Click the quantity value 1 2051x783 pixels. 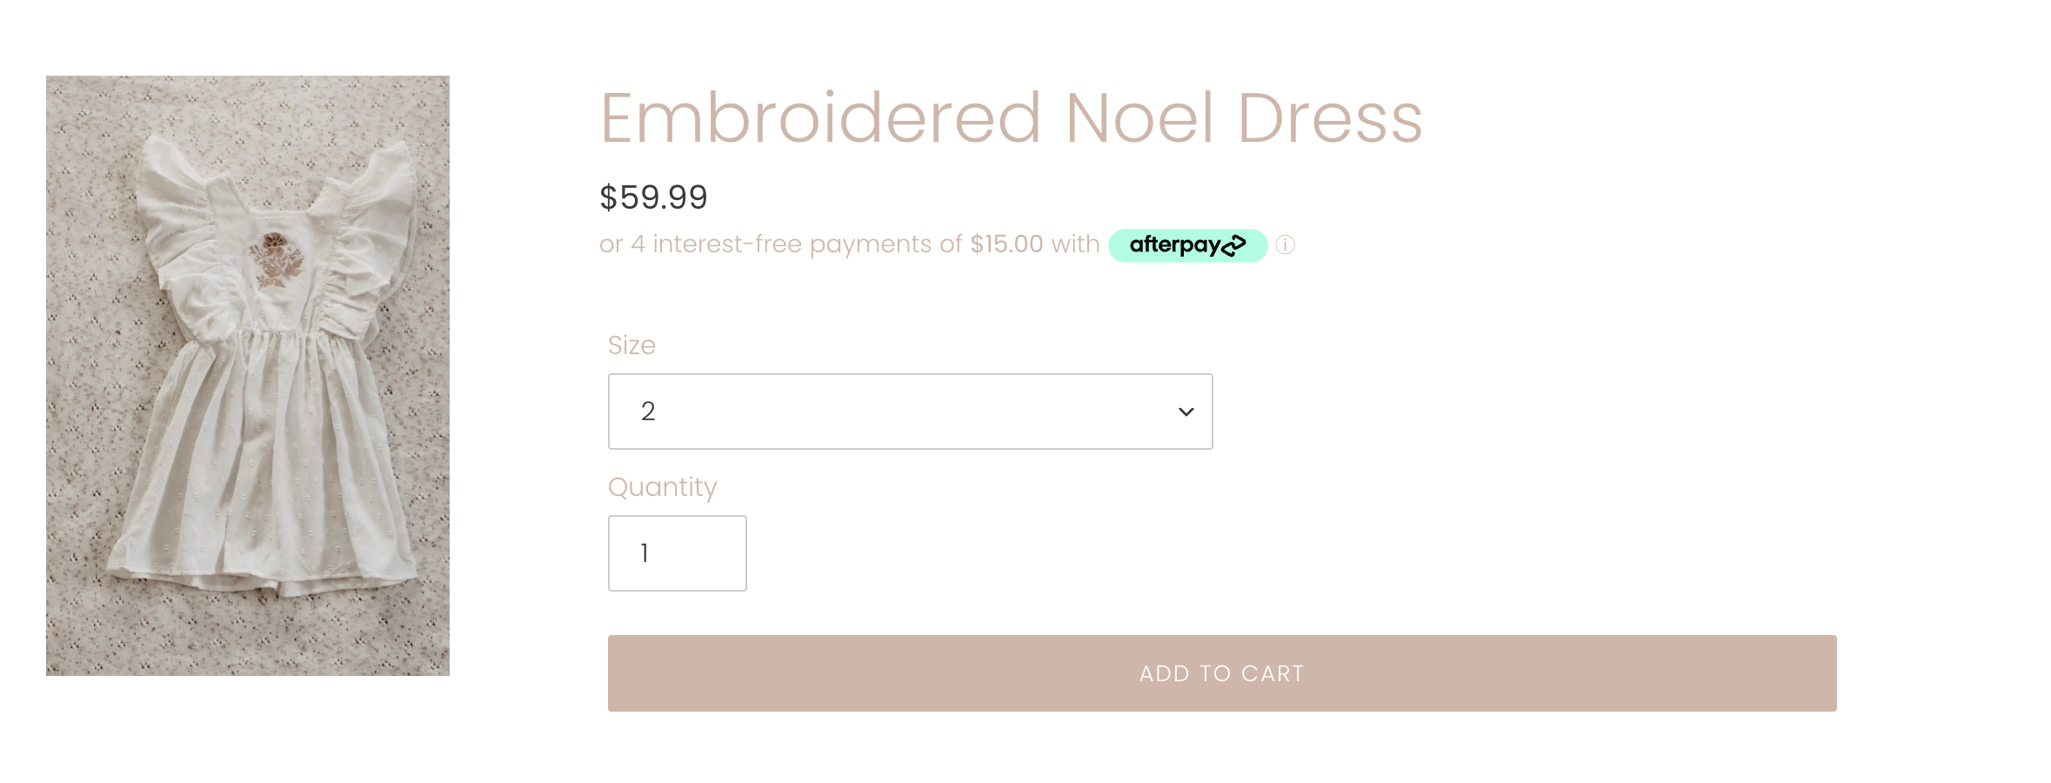(645, 553)
